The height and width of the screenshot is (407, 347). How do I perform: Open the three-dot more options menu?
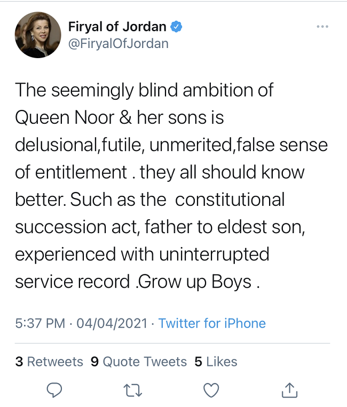click(322, 27)
